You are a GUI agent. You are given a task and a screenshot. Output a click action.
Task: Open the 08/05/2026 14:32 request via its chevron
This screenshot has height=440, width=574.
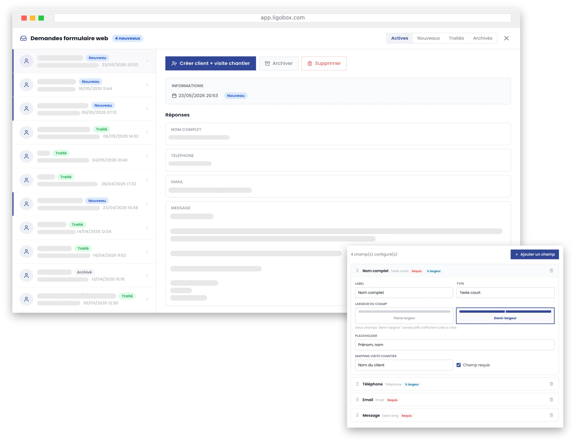pos(147,132)
